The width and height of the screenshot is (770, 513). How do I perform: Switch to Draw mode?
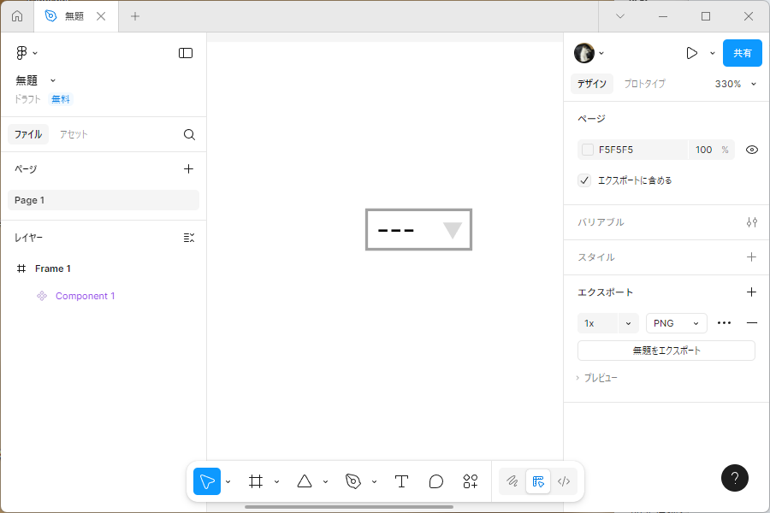tap(512, 481)
